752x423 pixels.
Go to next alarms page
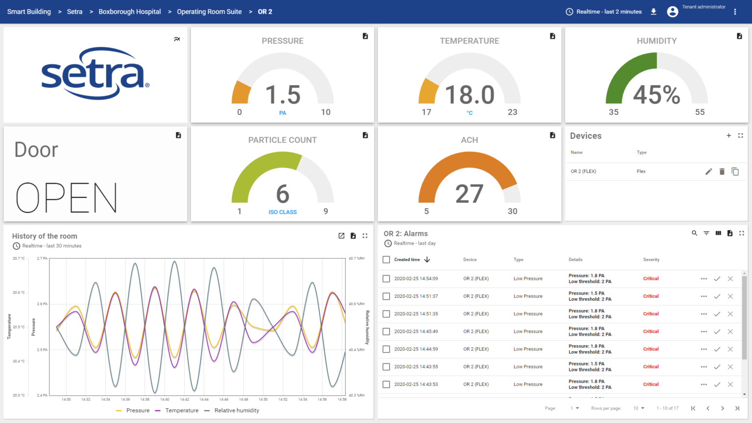723,408
